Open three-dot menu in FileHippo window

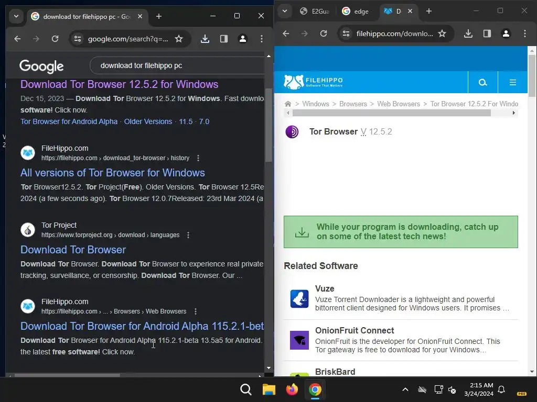tap(524, 33)
